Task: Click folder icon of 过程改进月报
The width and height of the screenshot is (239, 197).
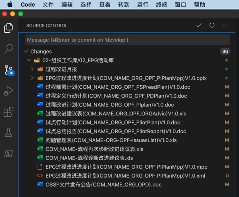Action: click(40, 69)
